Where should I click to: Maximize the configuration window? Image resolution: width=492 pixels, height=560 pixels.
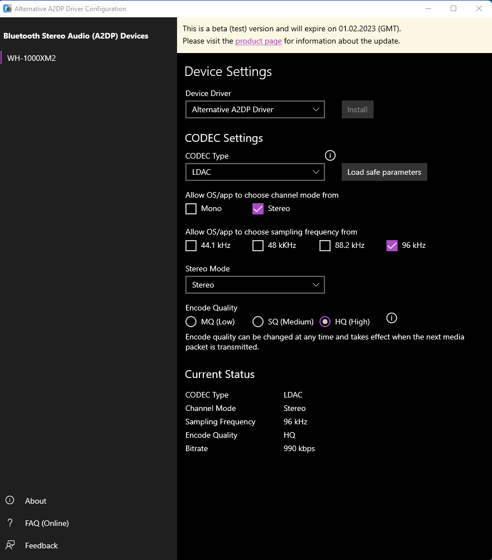(x=453, y=8)
